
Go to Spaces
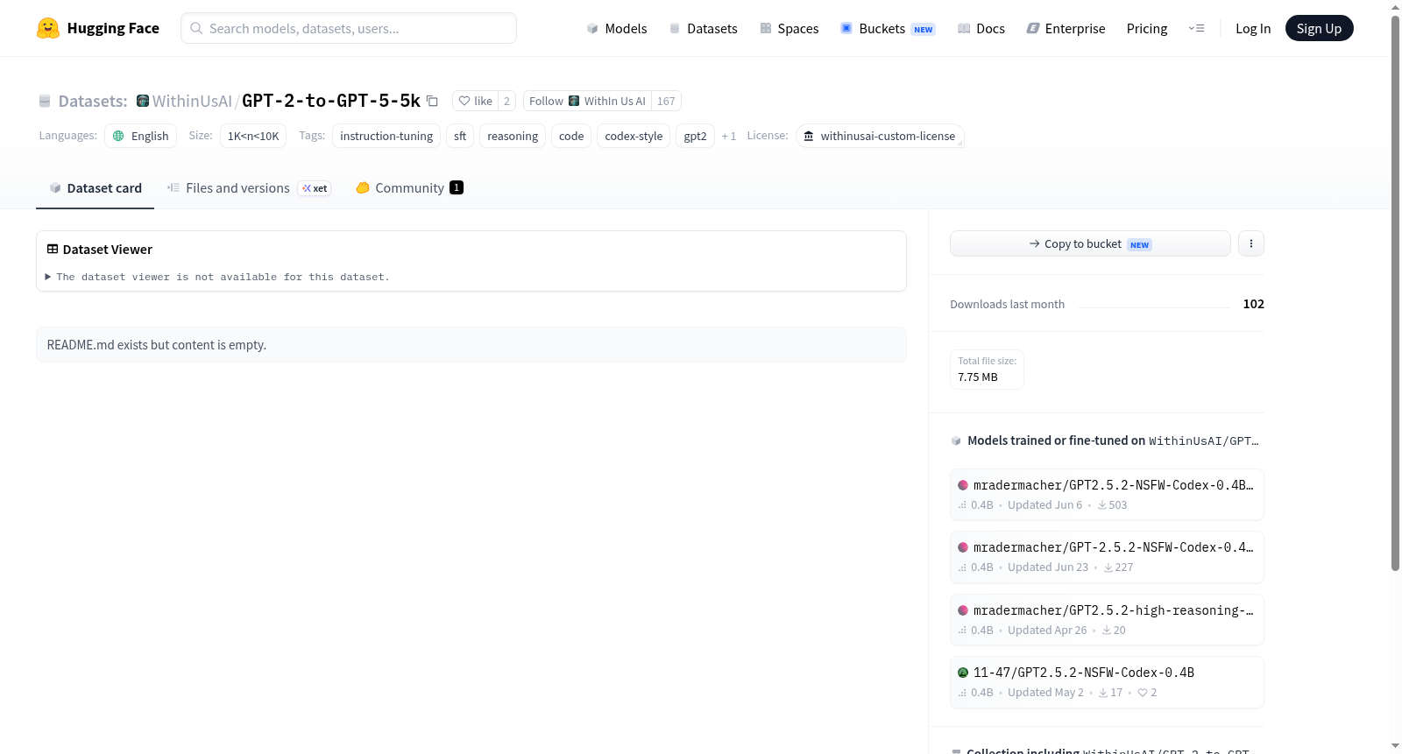[790, 28]
